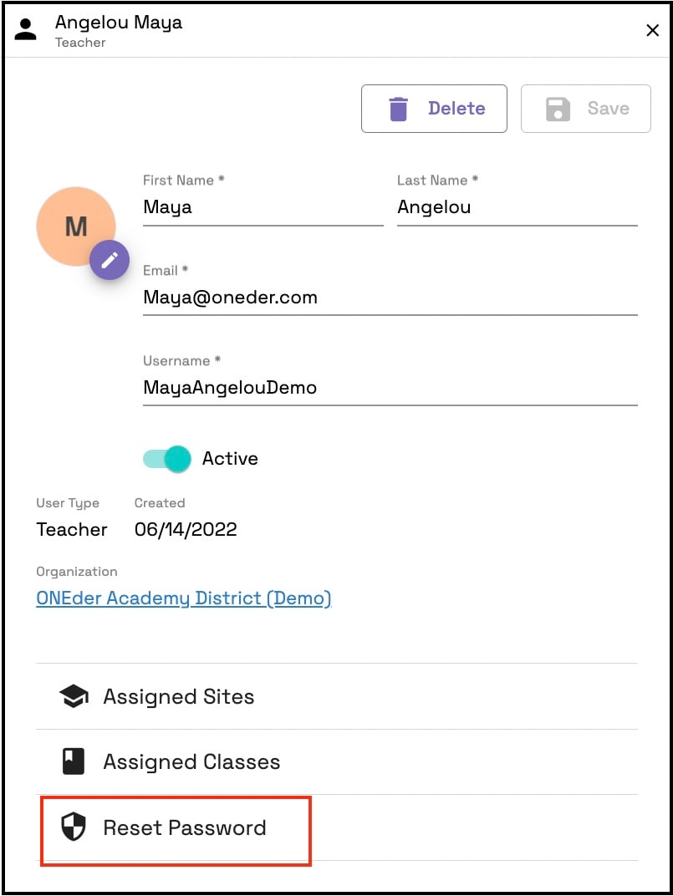The height and width of the screenshot is (896, 673).
Task: Open the ONEder Academy District (Demo) link
Action: [184, 598]
